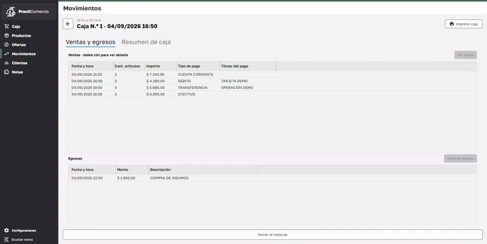The width and height of the screenshot is (487, 244).
Task: Click the Notas icon in sidebar
Action: (x=7, y=72)
